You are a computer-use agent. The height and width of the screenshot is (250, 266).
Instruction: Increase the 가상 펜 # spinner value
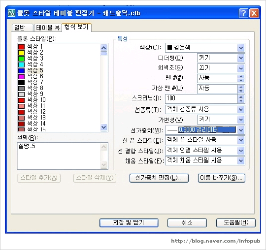pyautogui.click(x=241, y=87)
